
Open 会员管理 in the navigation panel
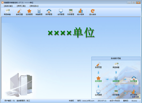pos(98,93)
